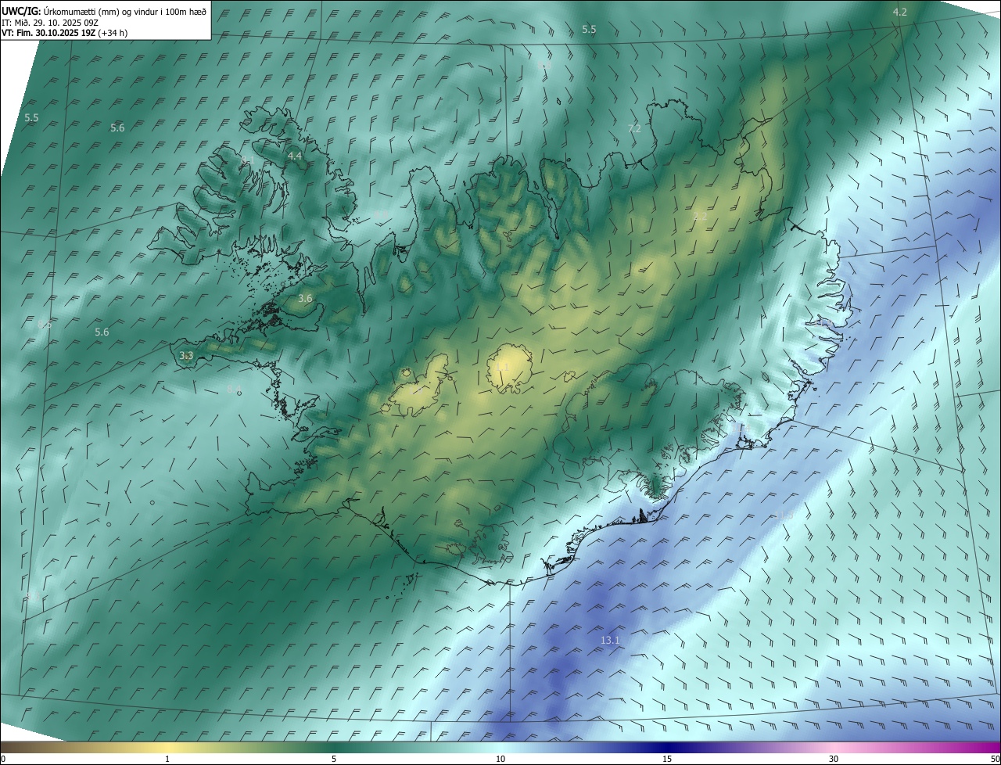Screen dimensions: 1001x765
Task: Click the map value label 3.3
Action: [x=186, y=355]
